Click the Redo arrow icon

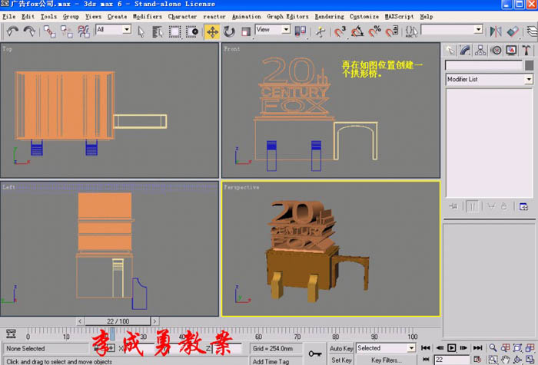pyautogui.click(x=29, y=31)
